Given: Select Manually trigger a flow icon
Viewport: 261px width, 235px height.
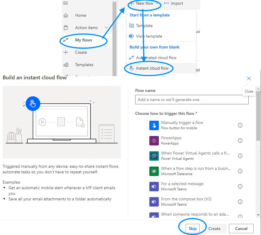Looking at the screenshot, I should 154,125.
